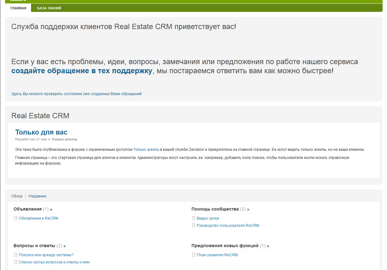Image resolution: width=387 pixels, height=270 pixels.
Task: Click the Только агенты forum label under title
Action: tap(64, 139)
